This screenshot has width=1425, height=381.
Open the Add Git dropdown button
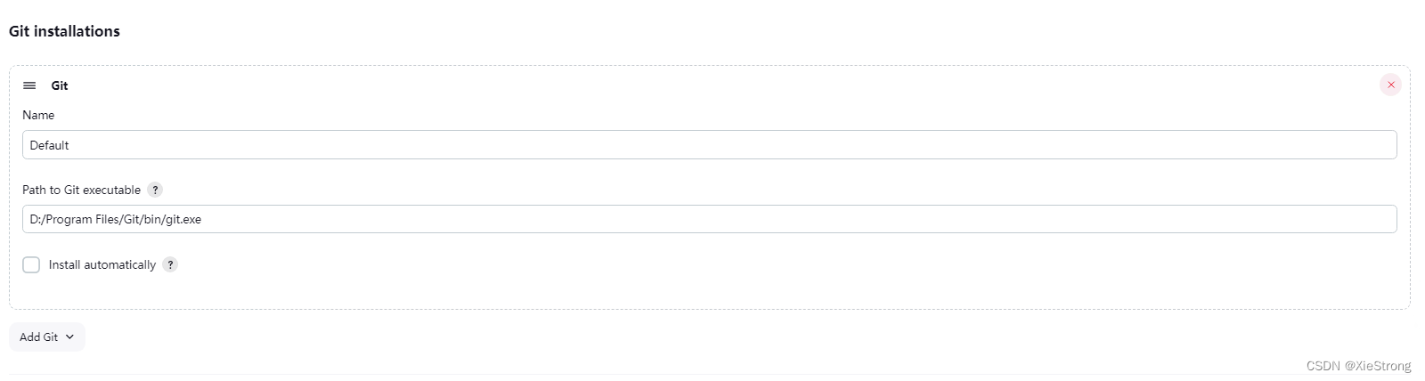point(47,336)
